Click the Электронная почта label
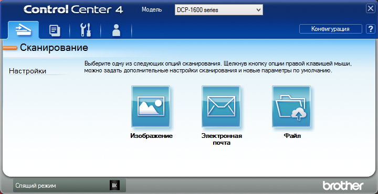This screenshot has width=378, height=194. (x=222, y=139)
